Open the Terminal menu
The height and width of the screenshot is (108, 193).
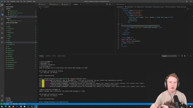[29, 1]
